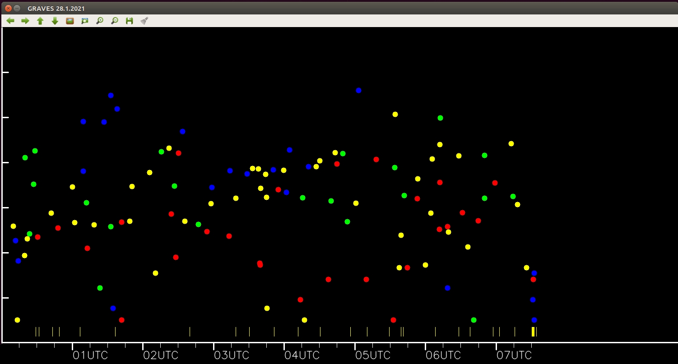Viewport: 678px width, 364px height.
Task: Click the framed picture icon in toolbar
Action: [x=70, y=21]
